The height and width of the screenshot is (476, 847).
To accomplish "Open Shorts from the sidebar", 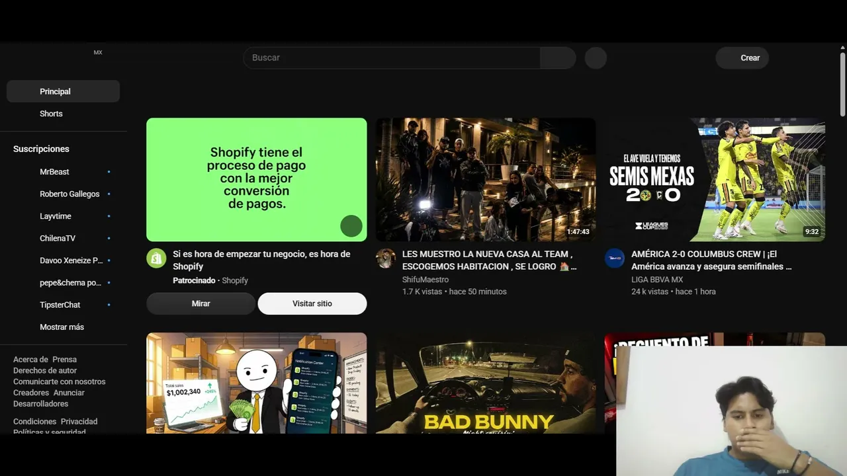I will (63, 114).
